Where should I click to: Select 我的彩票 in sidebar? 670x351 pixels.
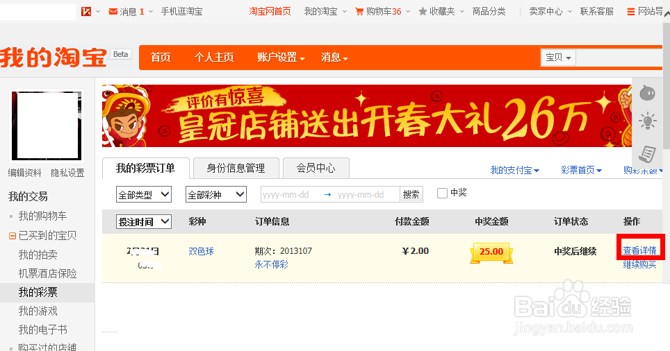47,292
